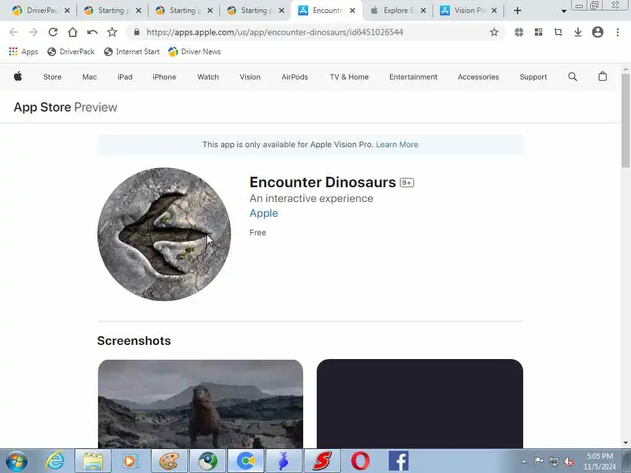Open the dinosaur landscape screenshot thumbnail
631x473 pixels.
200,404
